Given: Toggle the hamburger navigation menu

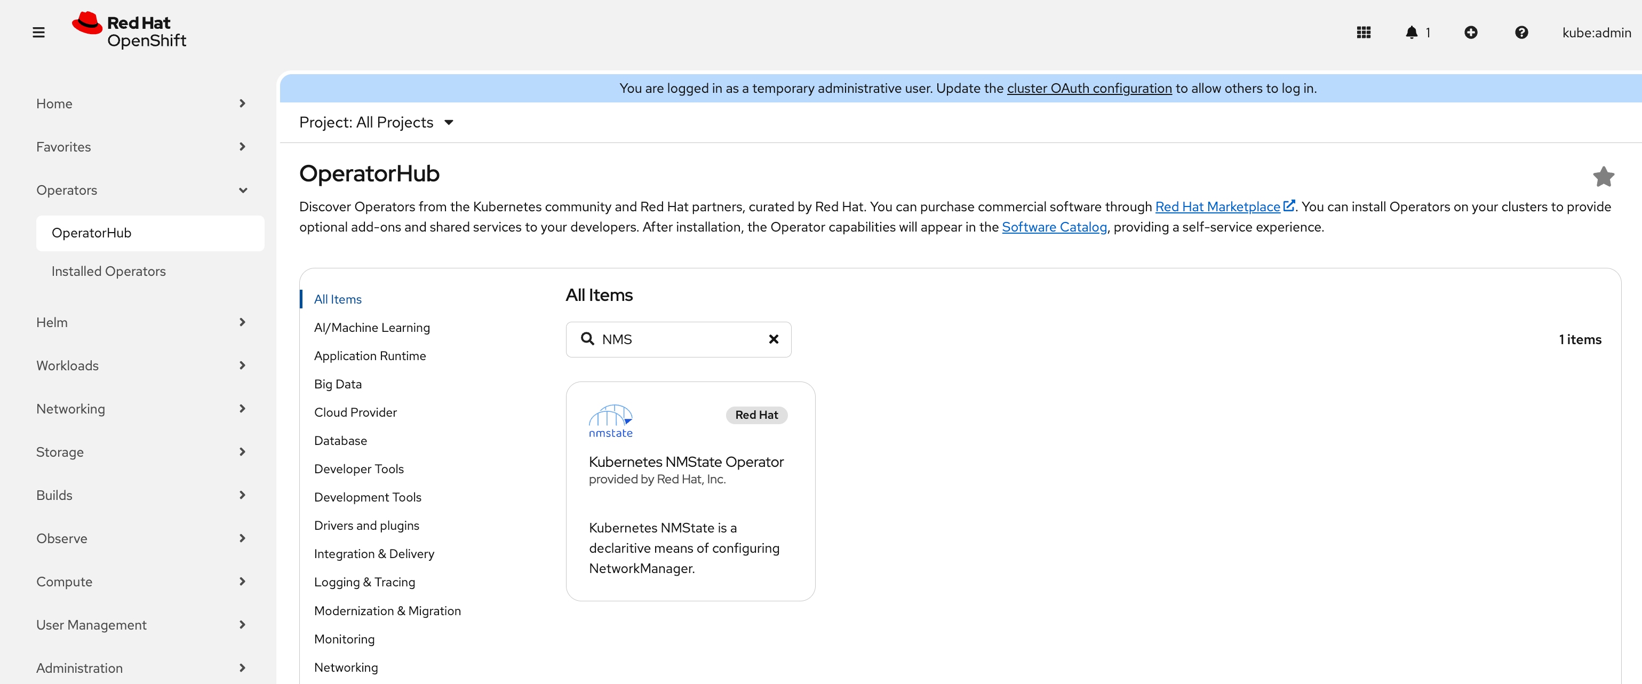Looking at the screenshot, I should coord(38,33).
